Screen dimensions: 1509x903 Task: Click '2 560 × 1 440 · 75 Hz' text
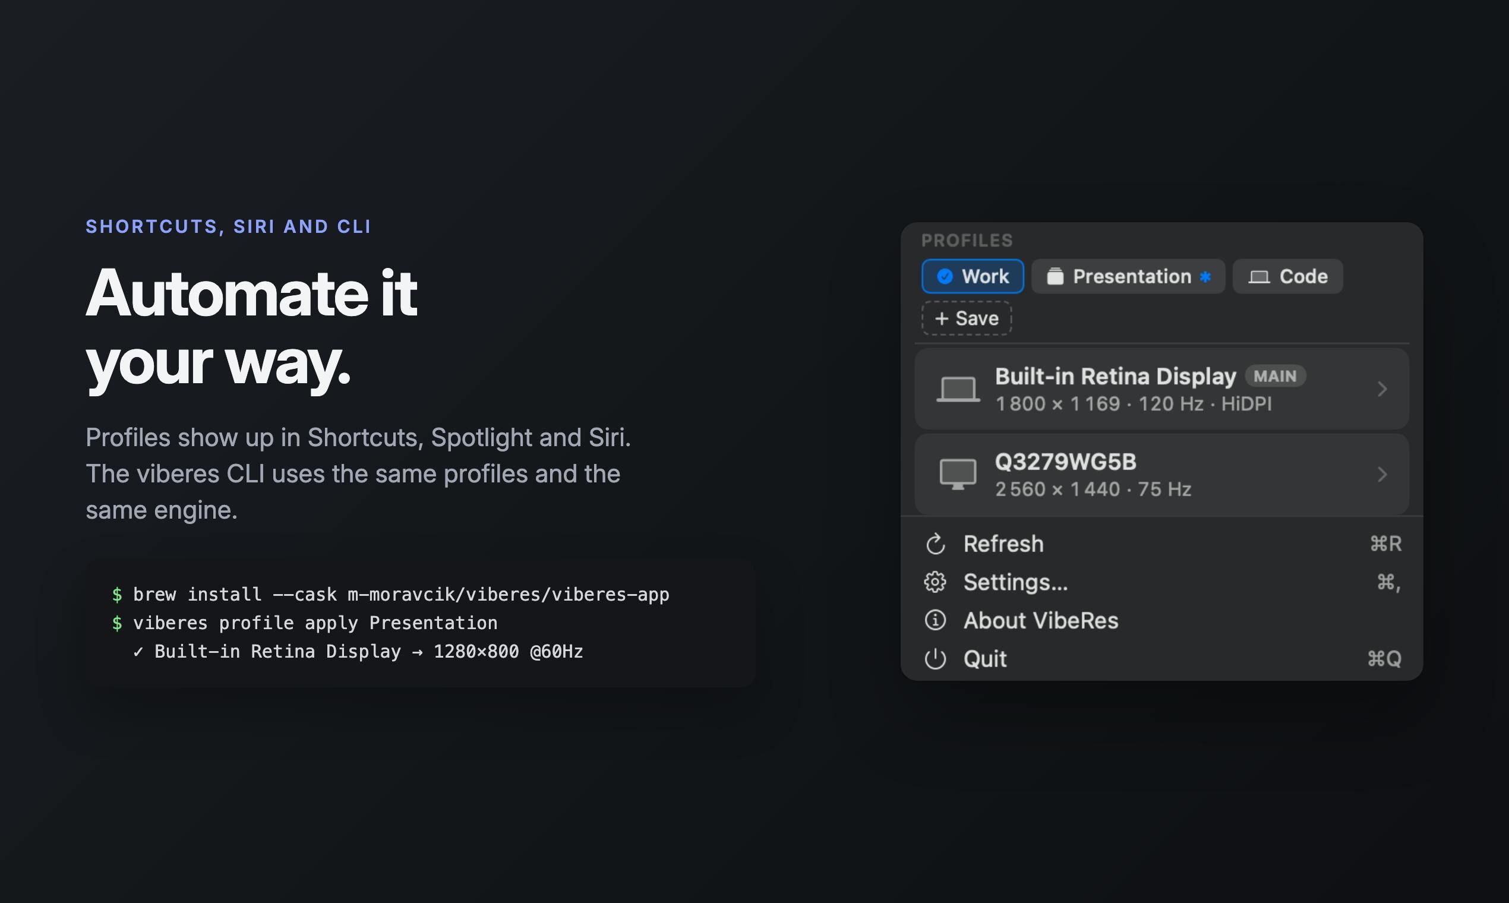point(1093,490)
